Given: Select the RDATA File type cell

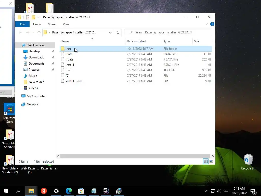Looking at the screenshot, I should 171,59.
